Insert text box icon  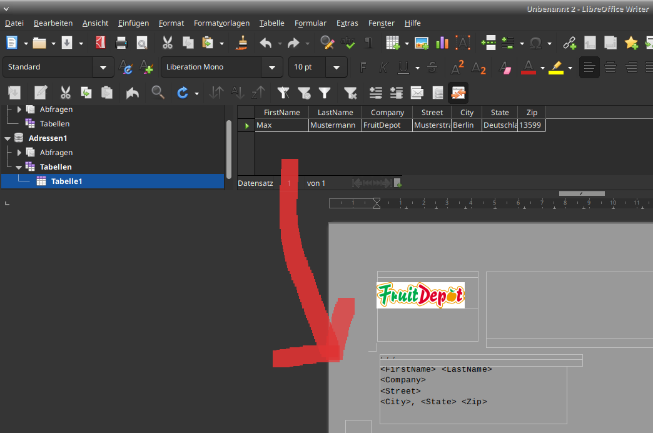point(463,43)
